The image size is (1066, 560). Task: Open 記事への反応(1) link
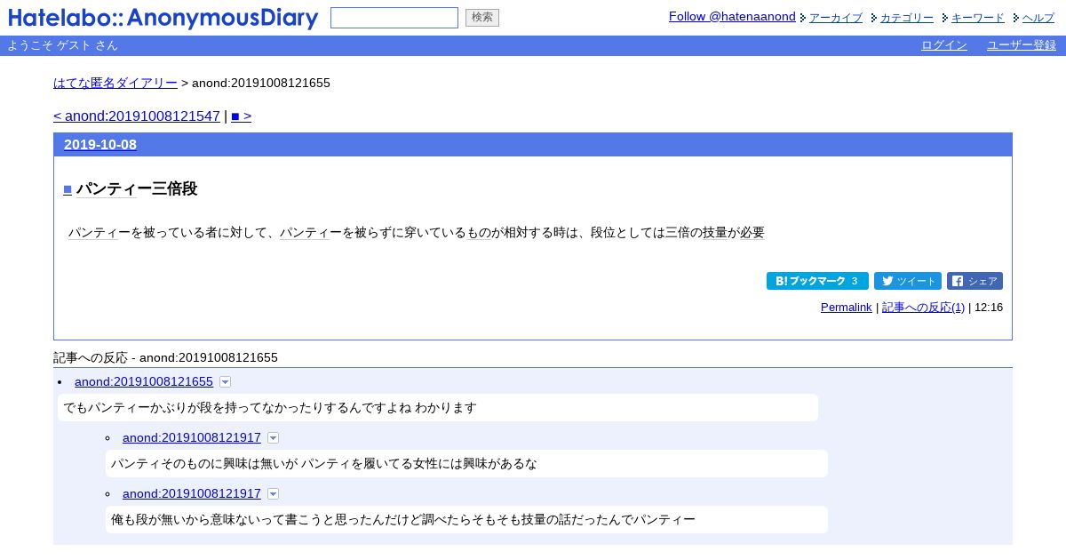[x=923, y=308]
